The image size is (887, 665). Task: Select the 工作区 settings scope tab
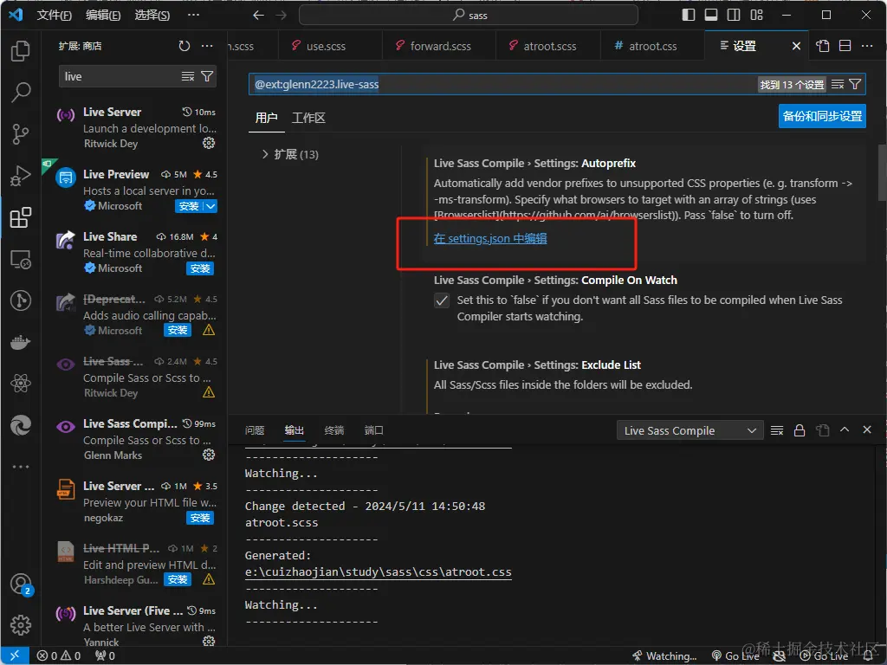click(308, 118)
